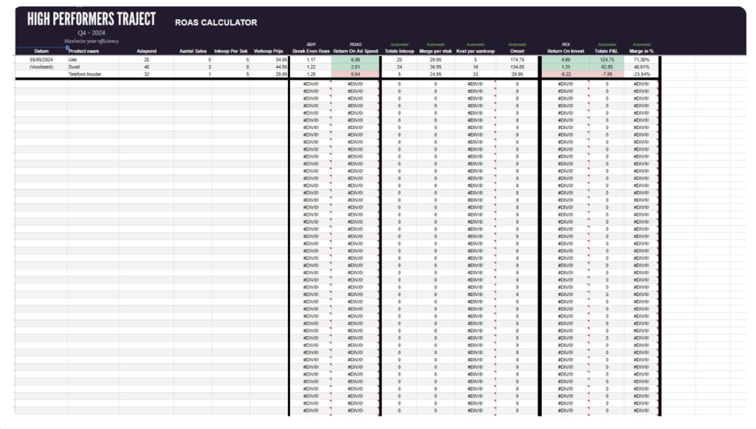
Task: Select the 'Product naam' column header
Action: tap(84, 51)
